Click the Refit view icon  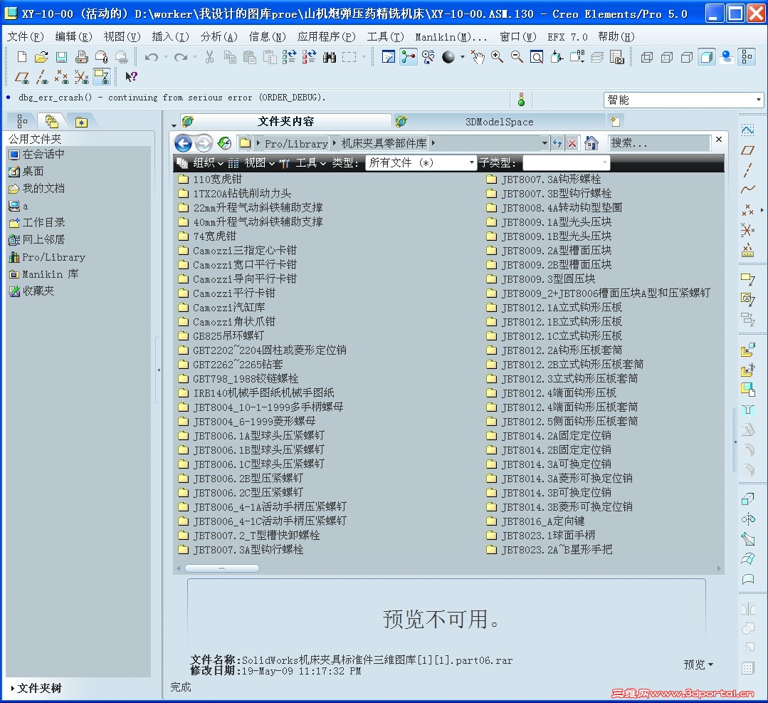(x=537, y=57)
